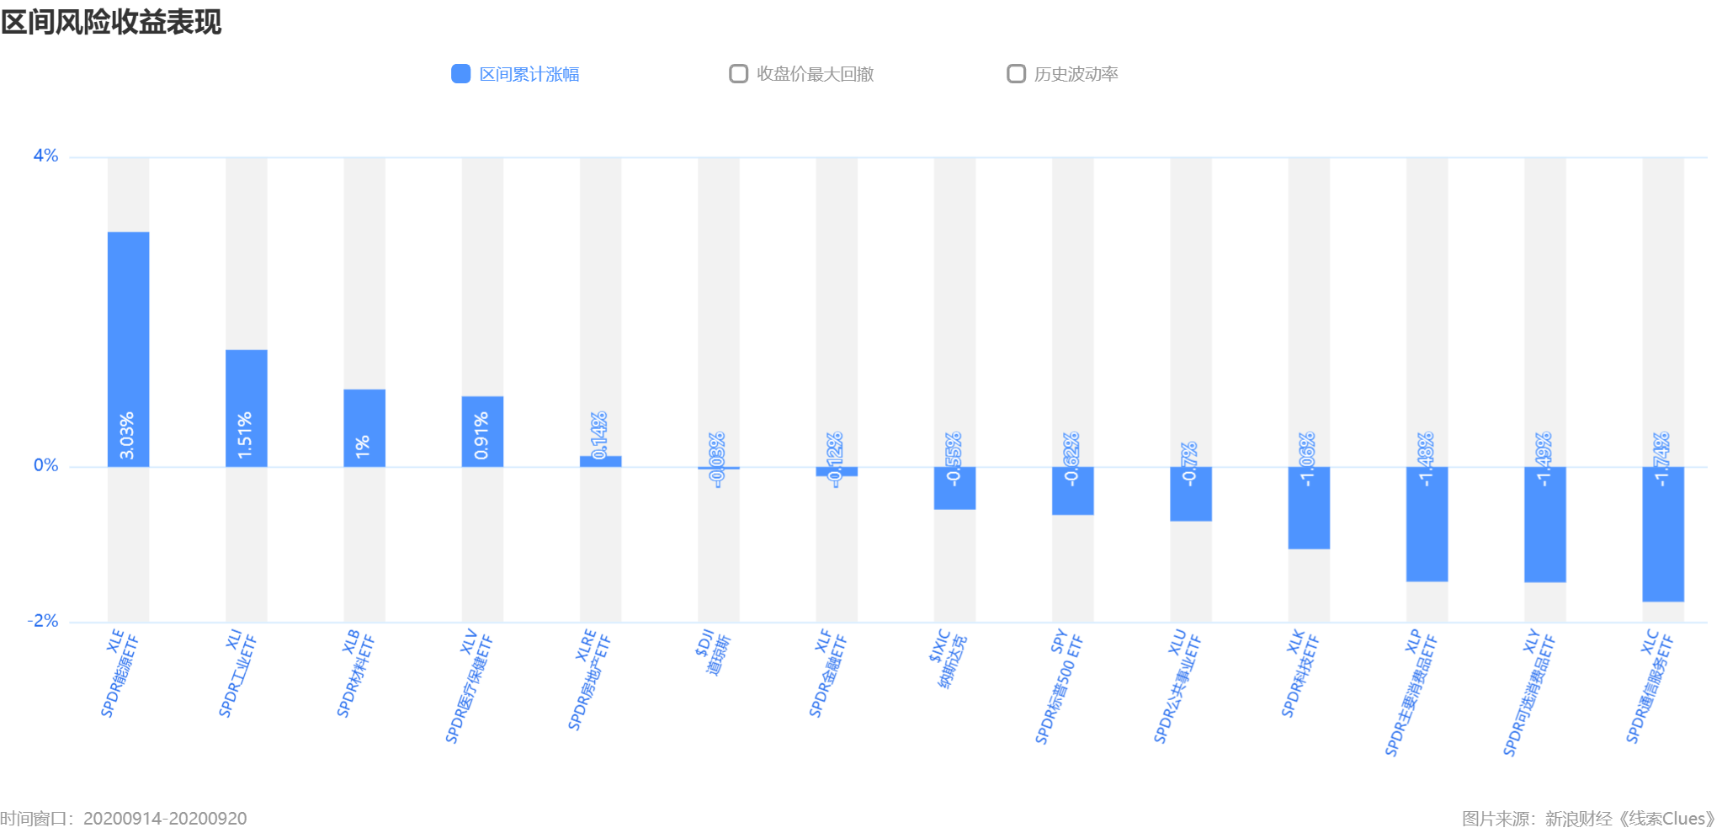The width and height of the screenshot is (1722, 833).
Task: Click the XLI bar showing 1.51%
Action: (x=247, y=408)
